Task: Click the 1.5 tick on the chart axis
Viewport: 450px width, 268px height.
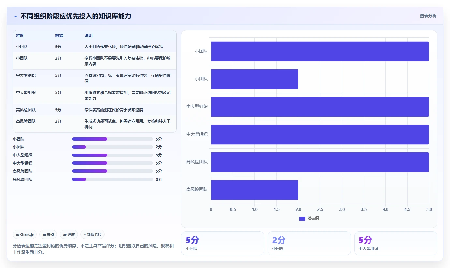Action: [x=277, y=210]
